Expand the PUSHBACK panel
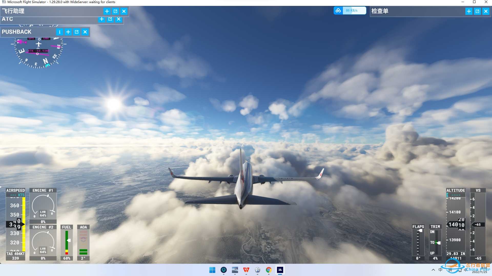Screen dimensions: 492x276 pos(68,32)
